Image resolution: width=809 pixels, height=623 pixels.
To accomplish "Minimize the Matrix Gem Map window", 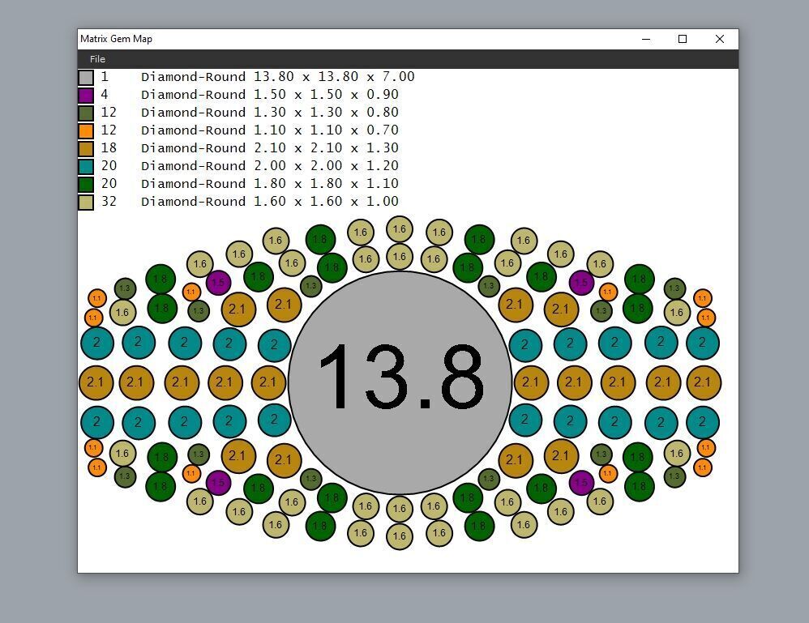I will [x=646, y=39].
